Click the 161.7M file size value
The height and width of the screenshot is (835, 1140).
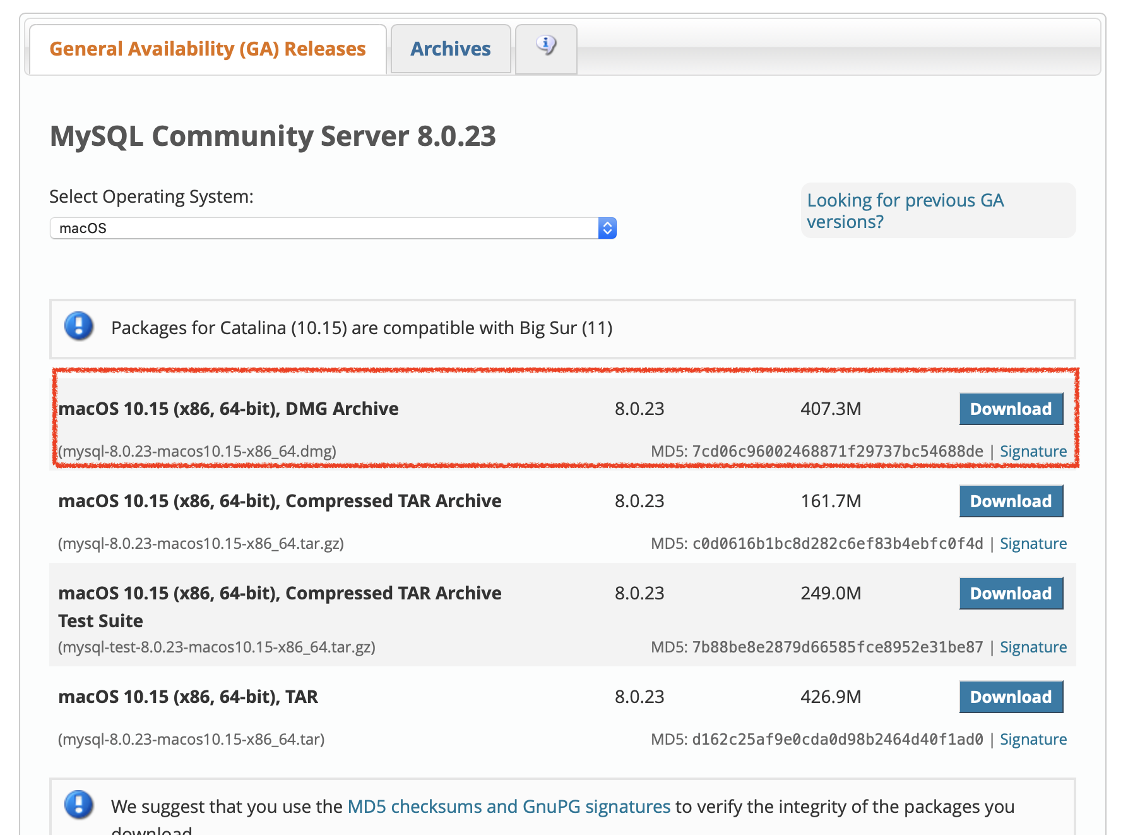click(831, 502)
